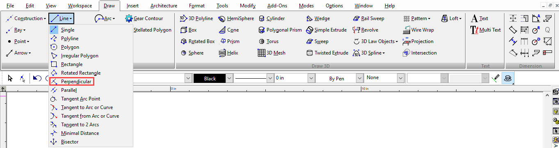The image size is (559, 148).
Task: Expand the By Pen dropdown
Action: [x=359, y=78]
